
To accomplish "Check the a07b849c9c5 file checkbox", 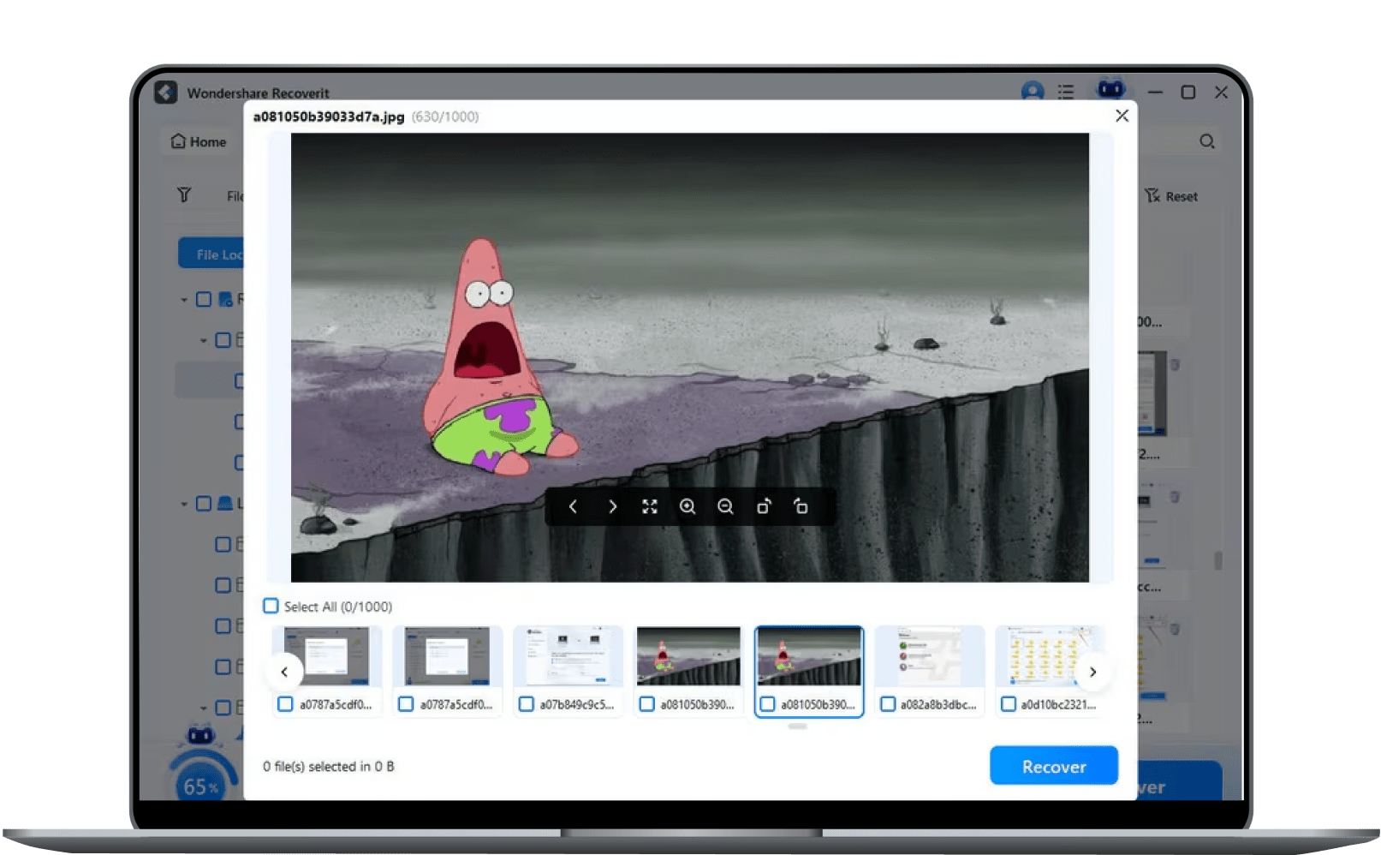I will click(527, 704).
